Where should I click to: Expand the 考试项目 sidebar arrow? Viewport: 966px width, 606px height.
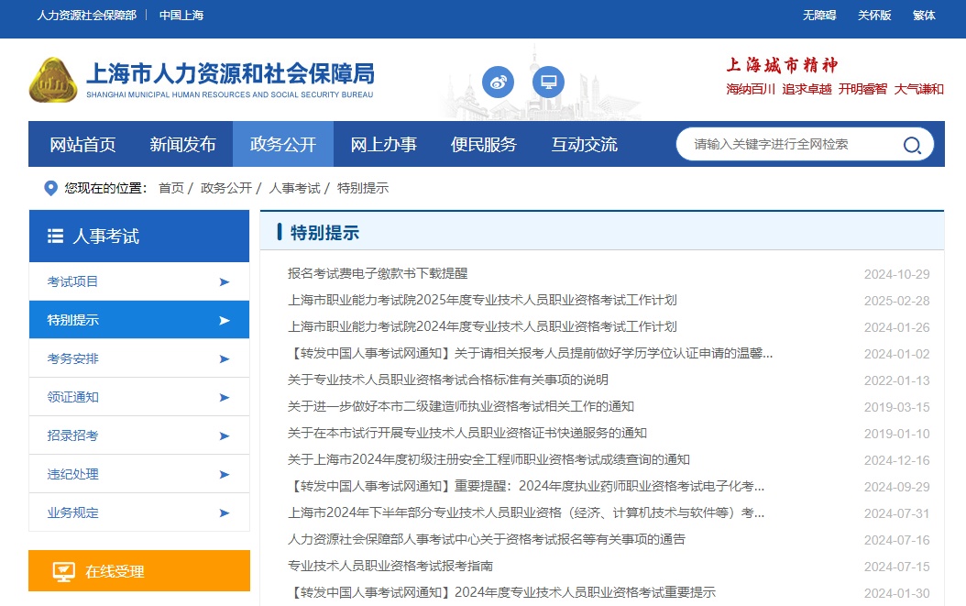click(225, 282)
